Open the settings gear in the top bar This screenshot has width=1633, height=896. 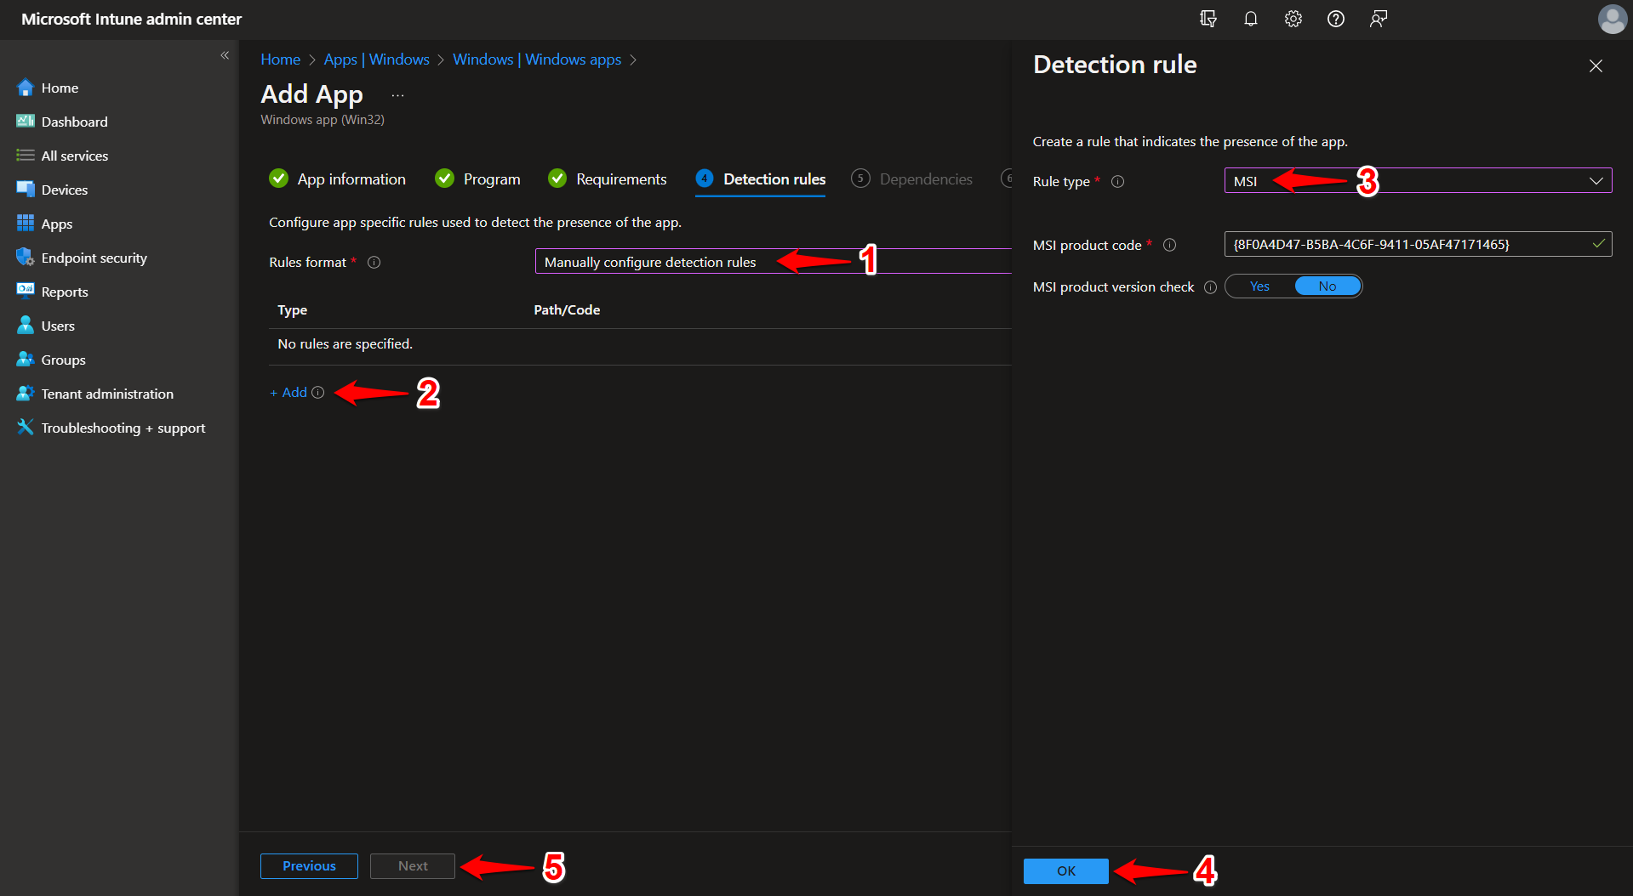pos(1293,18)
